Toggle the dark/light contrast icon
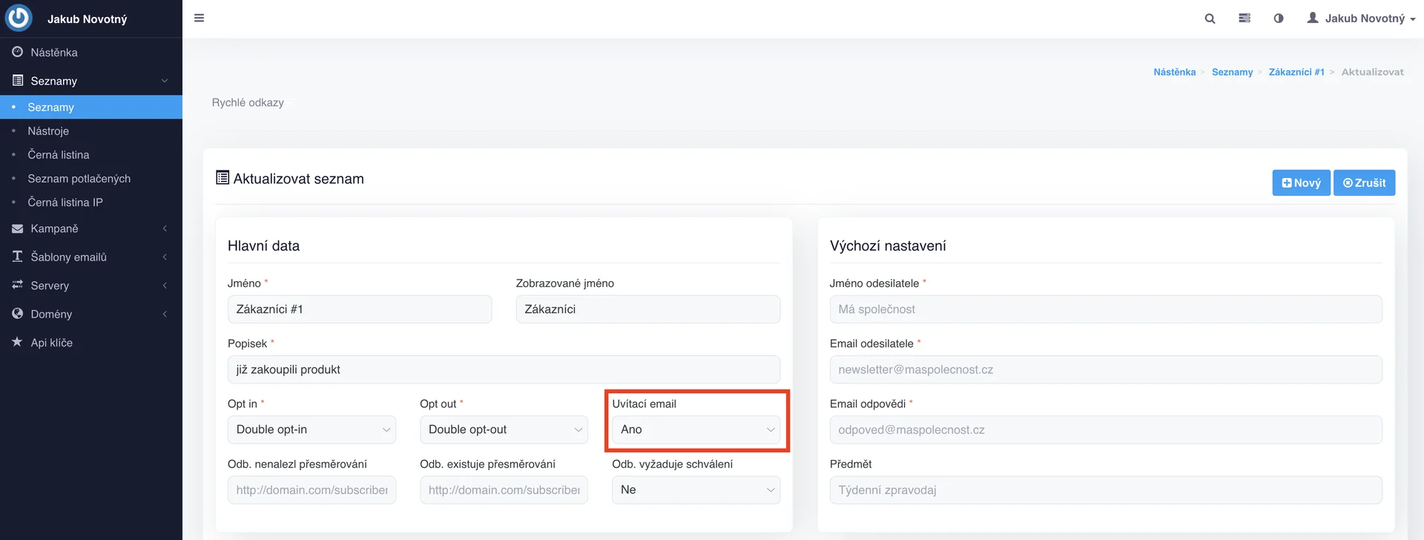1424x540 pixels. click(1279, 19)
